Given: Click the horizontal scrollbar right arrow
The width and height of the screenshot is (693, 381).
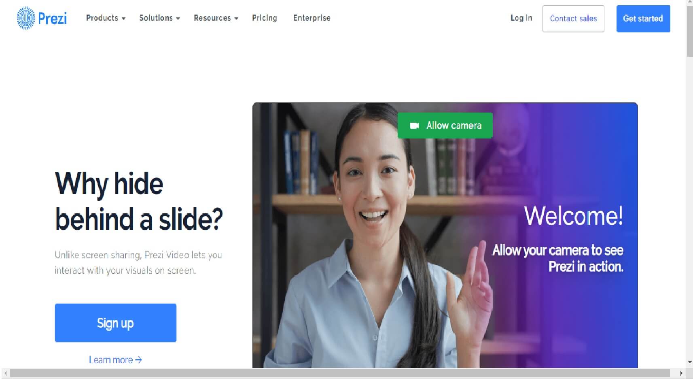Looking at the screenshot, I should coord(681,373).
